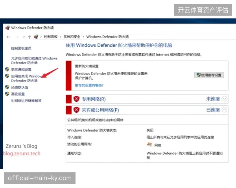
Task: Click red shield icon for 来宾或公用网络
Action: (x=76, y=110)
